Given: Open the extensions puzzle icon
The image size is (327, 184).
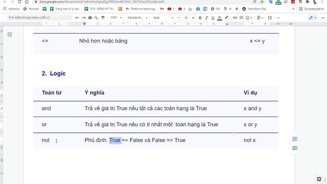Looking at the screenshot, I should coord(308,2).
